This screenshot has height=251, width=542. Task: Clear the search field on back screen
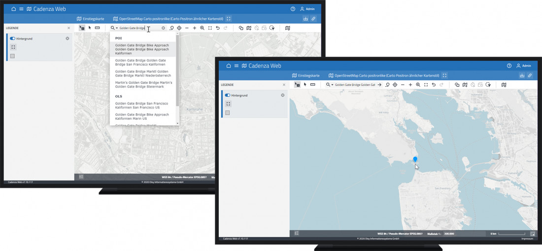tap(164, 28)
